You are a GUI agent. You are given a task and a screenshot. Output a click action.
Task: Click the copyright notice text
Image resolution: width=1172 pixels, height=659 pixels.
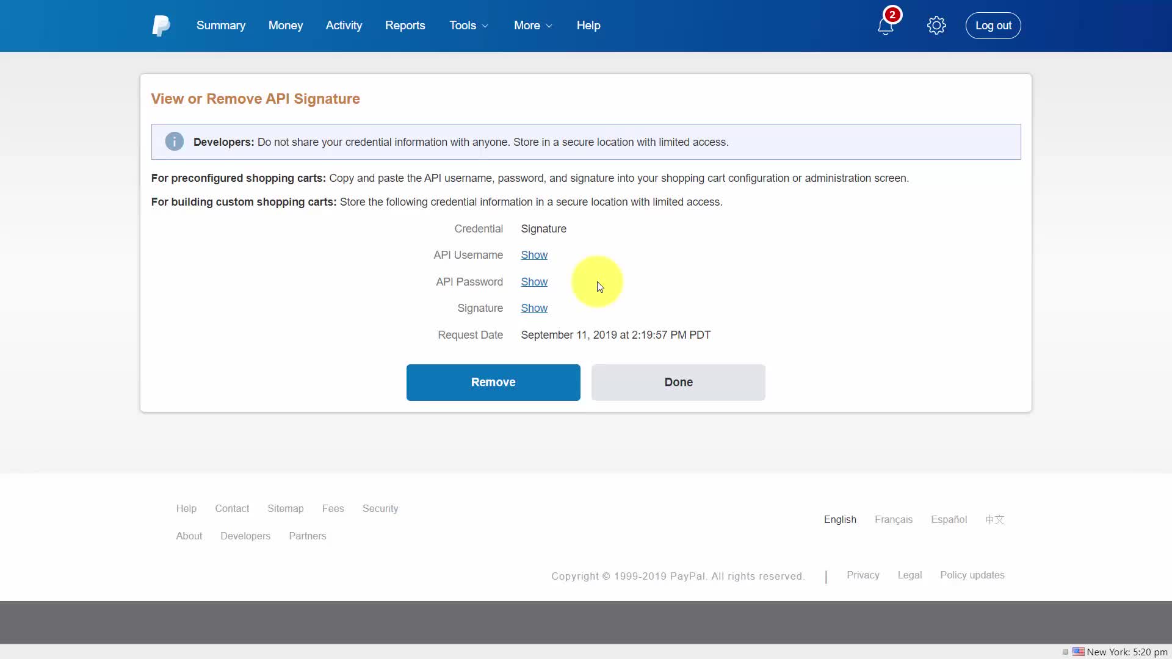pos(678,577)
